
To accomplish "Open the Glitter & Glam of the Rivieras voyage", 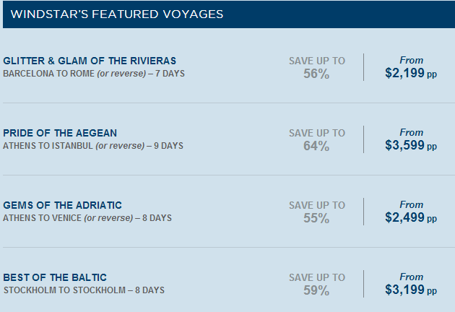I will (90, 61).
